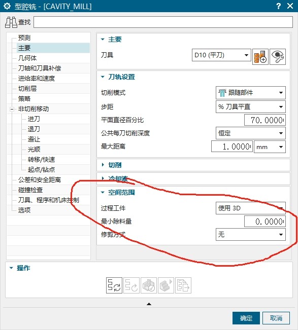The height and width of the screenshot is (330, 298).
Task: Click the 取消 button
Action: pos(276,318)
